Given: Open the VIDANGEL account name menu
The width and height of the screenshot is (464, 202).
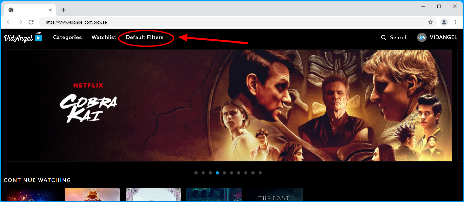Looking at the screenshot, I should tap(443, 37).
